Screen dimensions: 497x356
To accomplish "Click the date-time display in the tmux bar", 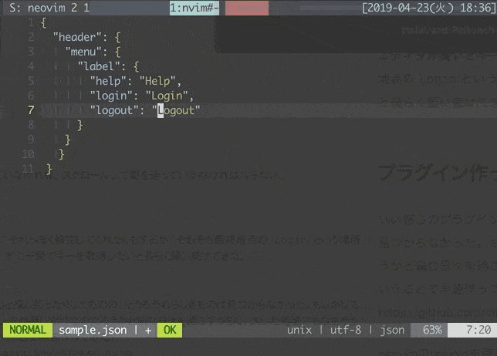I will pyautogui.click(x=429, y=8).
